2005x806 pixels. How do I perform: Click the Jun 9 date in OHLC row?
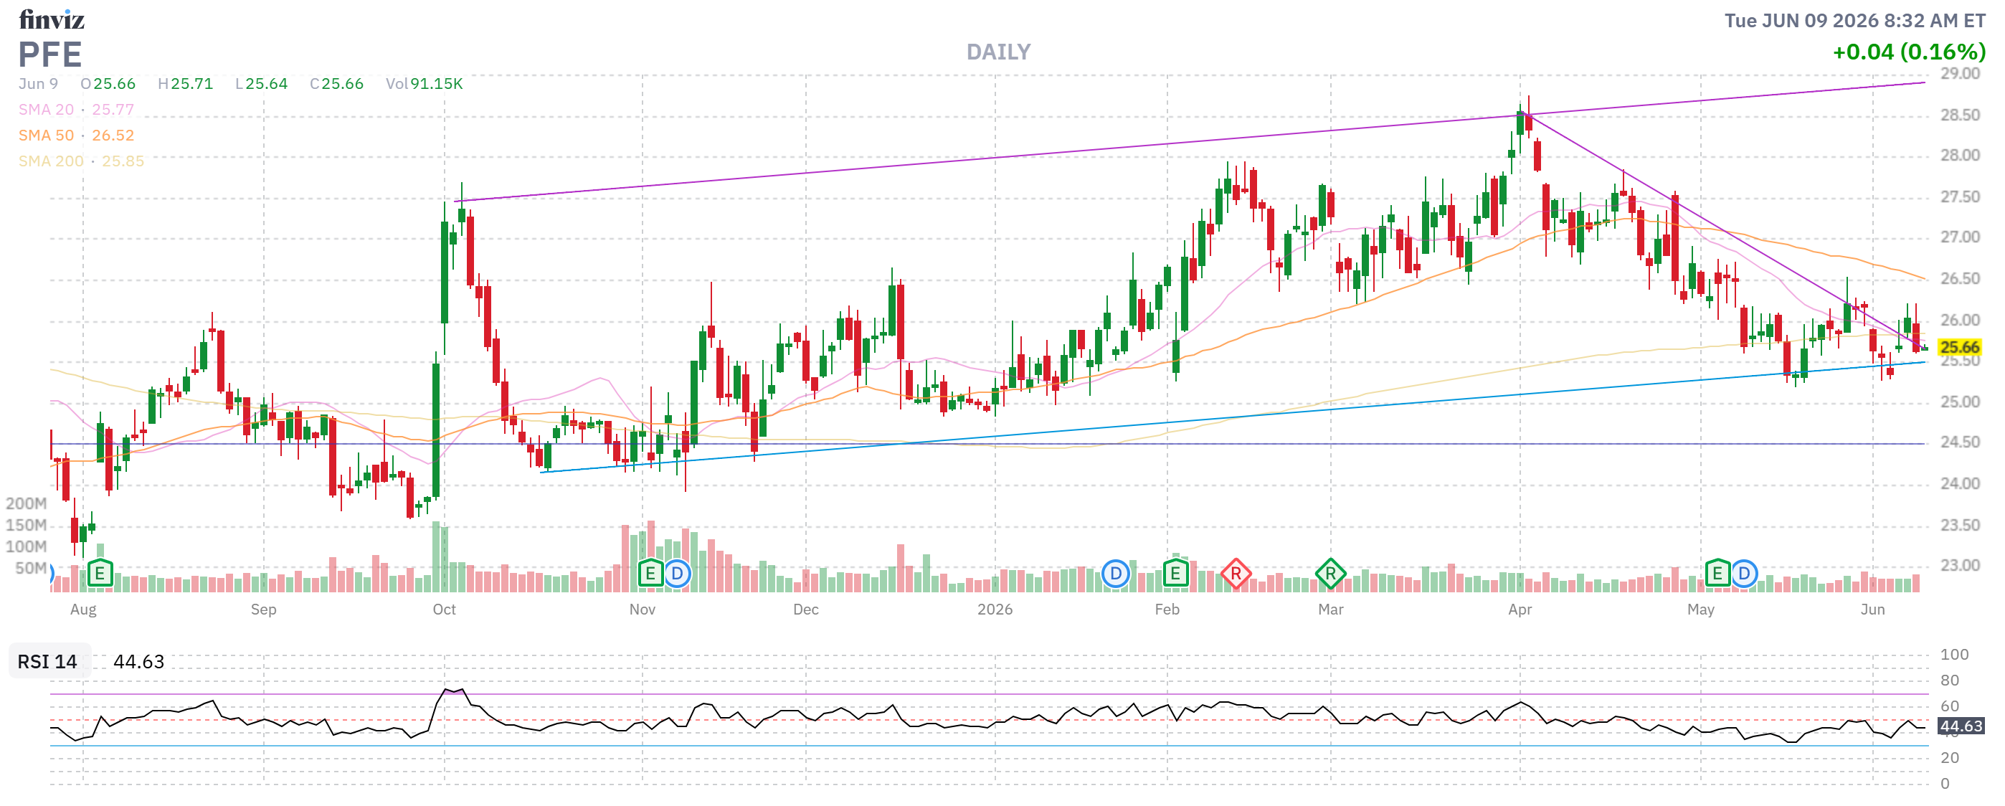(38, 83)
